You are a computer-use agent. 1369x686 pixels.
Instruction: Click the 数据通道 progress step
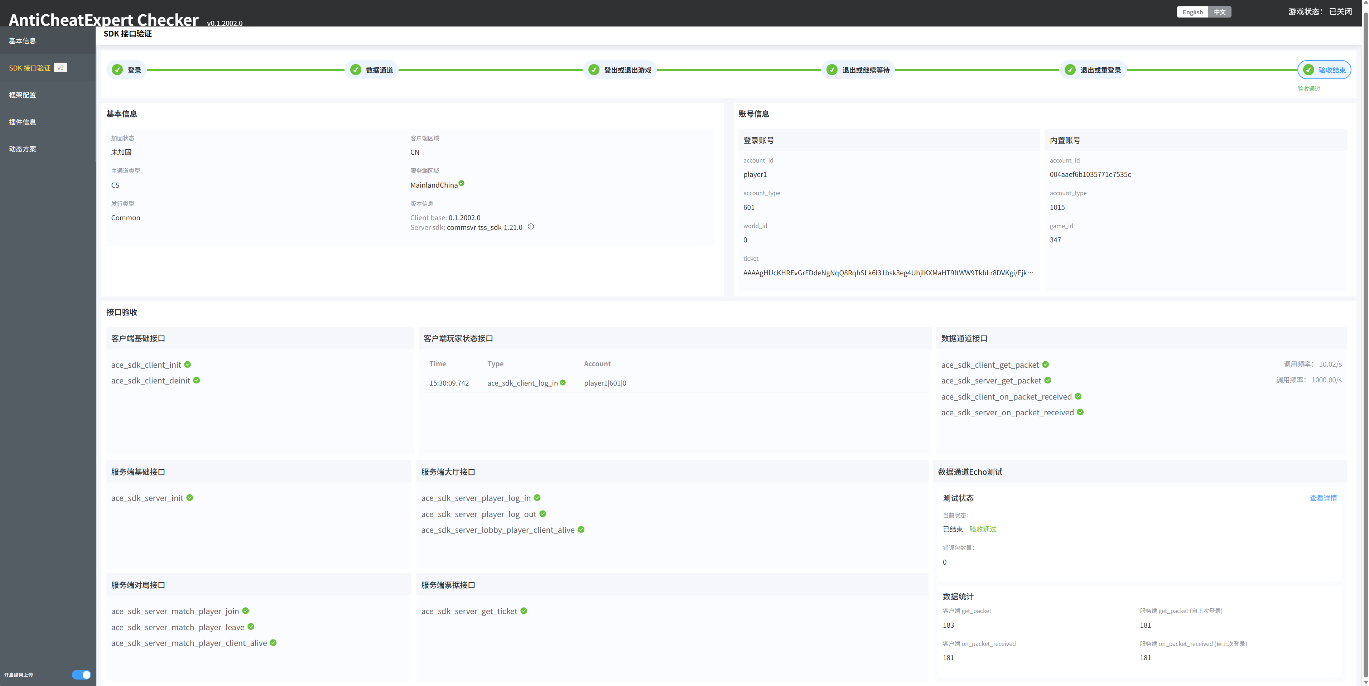371,70
